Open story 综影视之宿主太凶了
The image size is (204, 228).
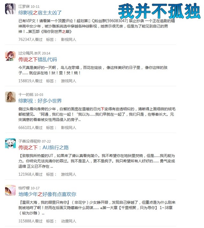point(40,13)
